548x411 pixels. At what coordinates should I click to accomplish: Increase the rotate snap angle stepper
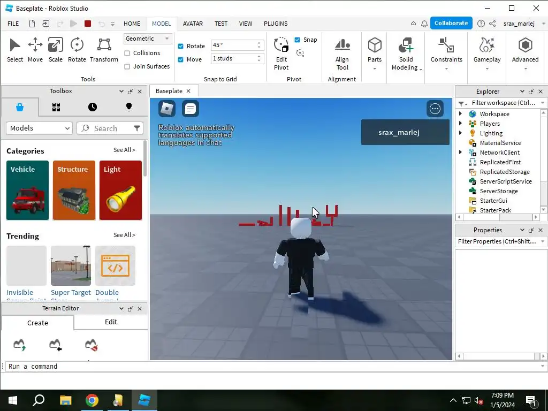[x=259, y=43]
